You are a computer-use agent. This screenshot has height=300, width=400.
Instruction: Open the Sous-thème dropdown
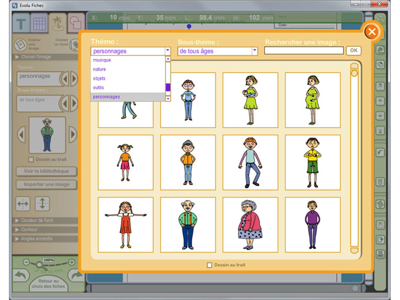(255, 51)
